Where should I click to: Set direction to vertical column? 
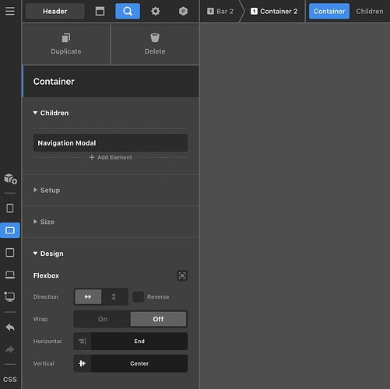tap(114, 296)
